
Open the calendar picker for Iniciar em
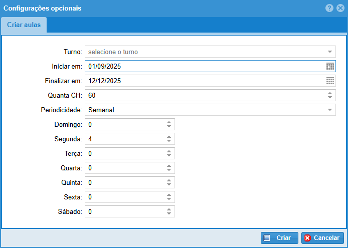330,66
